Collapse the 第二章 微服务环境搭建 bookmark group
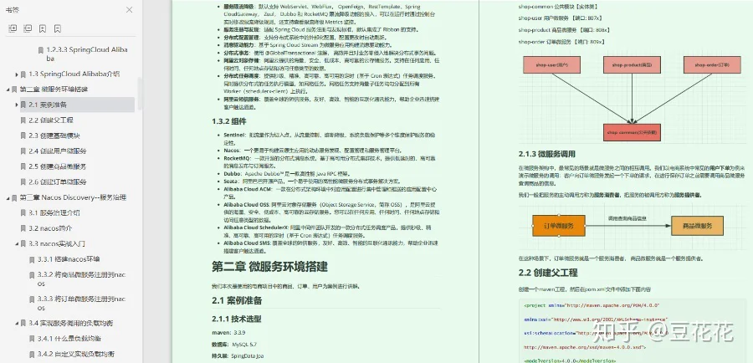753x363 pixels. point(8,89)
